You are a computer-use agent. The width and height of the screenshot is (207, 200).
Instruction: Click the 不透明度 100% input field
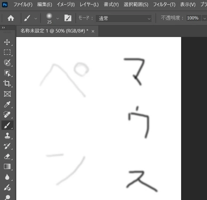point(194,18)
